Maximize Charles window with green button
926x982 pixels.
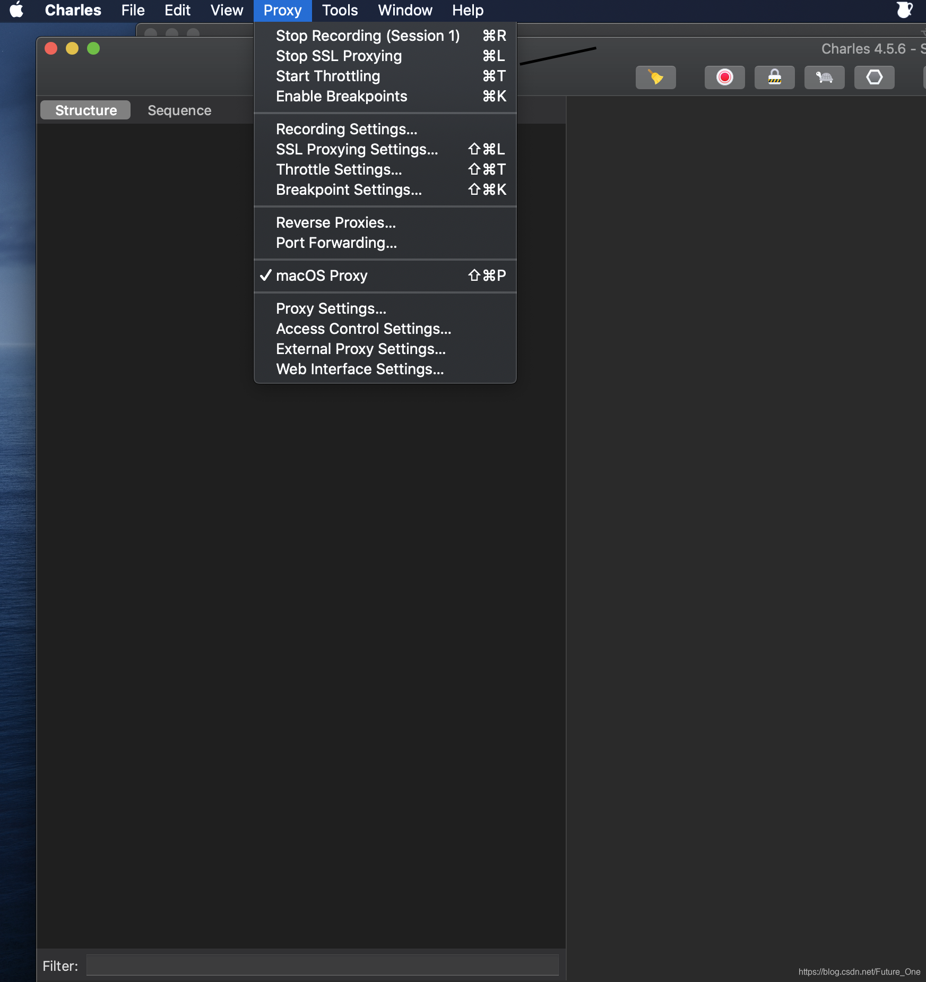tap(93, 48)
